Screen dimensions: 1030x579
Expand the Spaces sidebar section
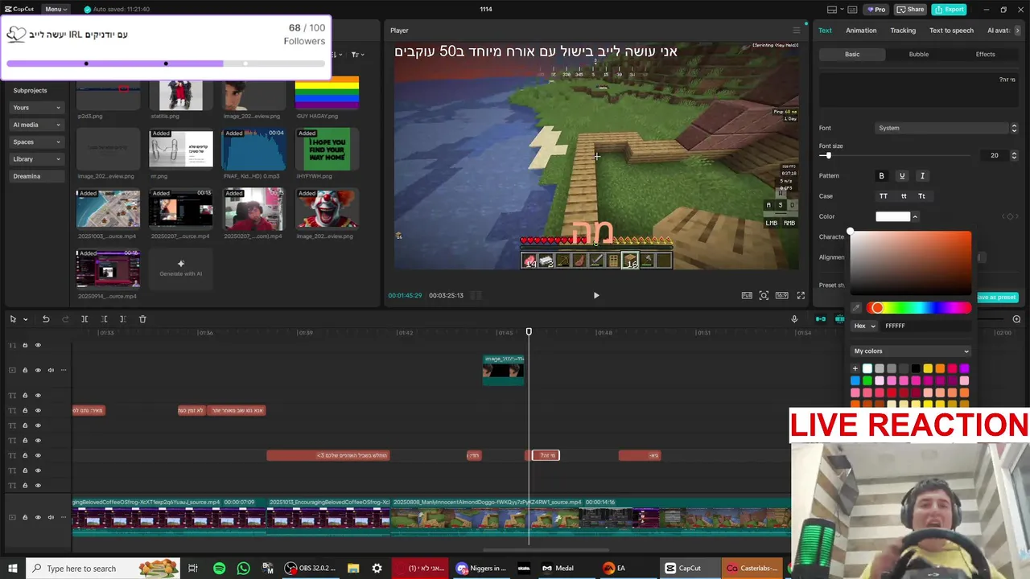coord(37,142)
